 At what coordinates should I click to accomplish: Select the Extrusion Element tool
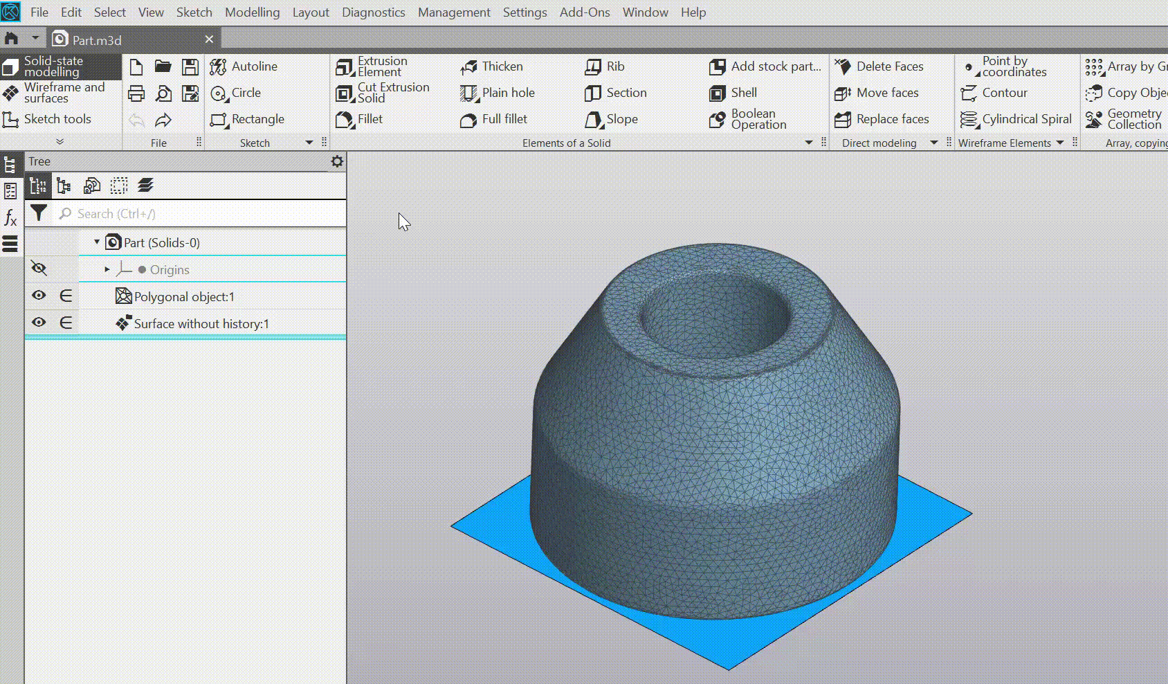(382, 66)
